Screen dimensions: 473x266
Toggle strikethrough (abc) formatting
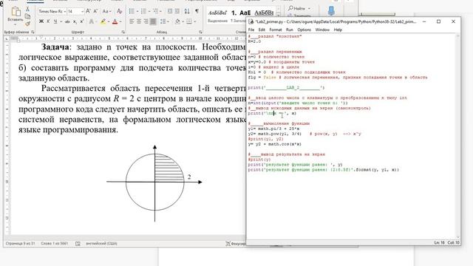(67, 21)
